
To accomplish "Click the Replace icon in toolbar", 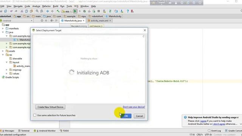I will click(42, 11).
